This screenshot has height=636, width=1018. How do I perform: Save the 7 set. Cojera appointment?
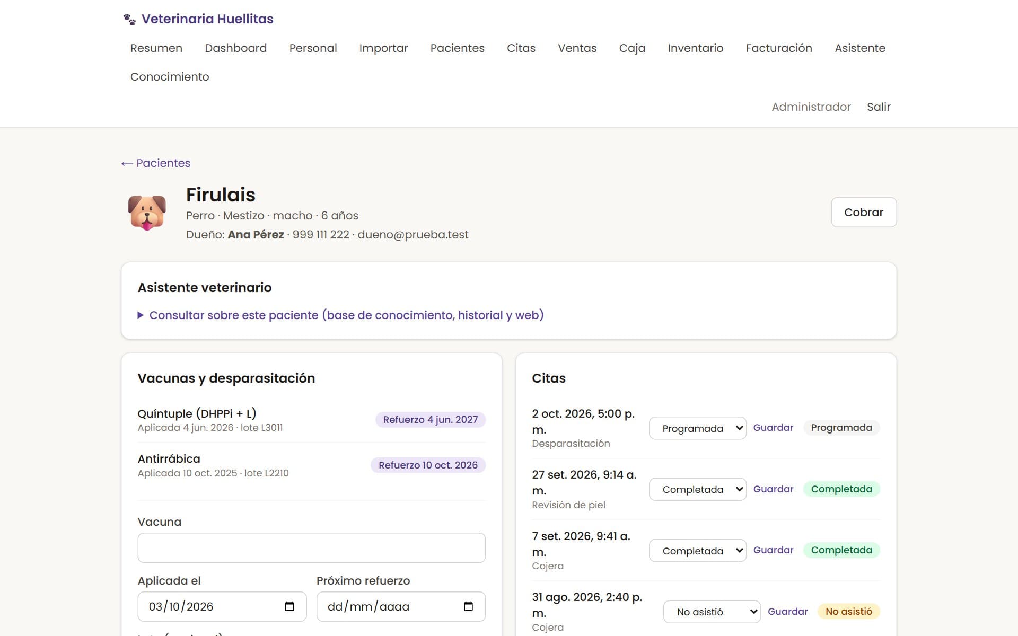[x=773, y=550]
